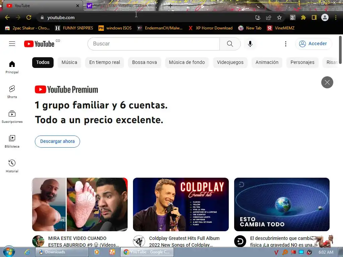Click the page vertical scrollbar
This screenshot has height=257, width=343.
pos(340,50)
